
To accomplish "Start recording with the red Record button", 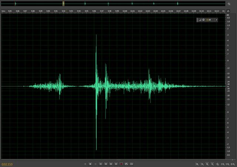I will coord(121,164).
